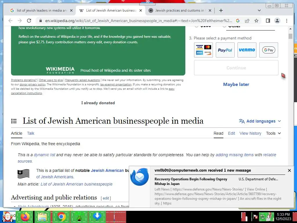Viewport: 297px width, 223px height.
Task: Open the Chrome three-dot menu
Action: (x=287, y=21)
